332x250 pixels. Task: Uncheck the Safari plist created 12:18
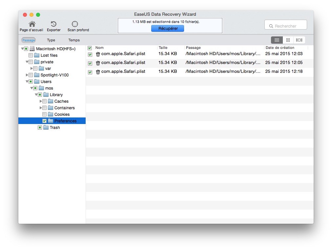[90, 72]
